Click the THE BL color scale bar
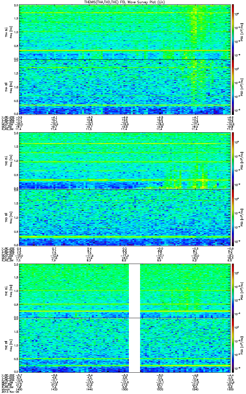The height and width of the screenshot is (394, 246). [233, 291]
